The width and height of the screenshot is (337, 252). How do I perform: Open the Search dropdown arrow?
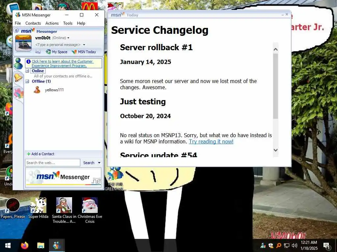coord(99,163)
